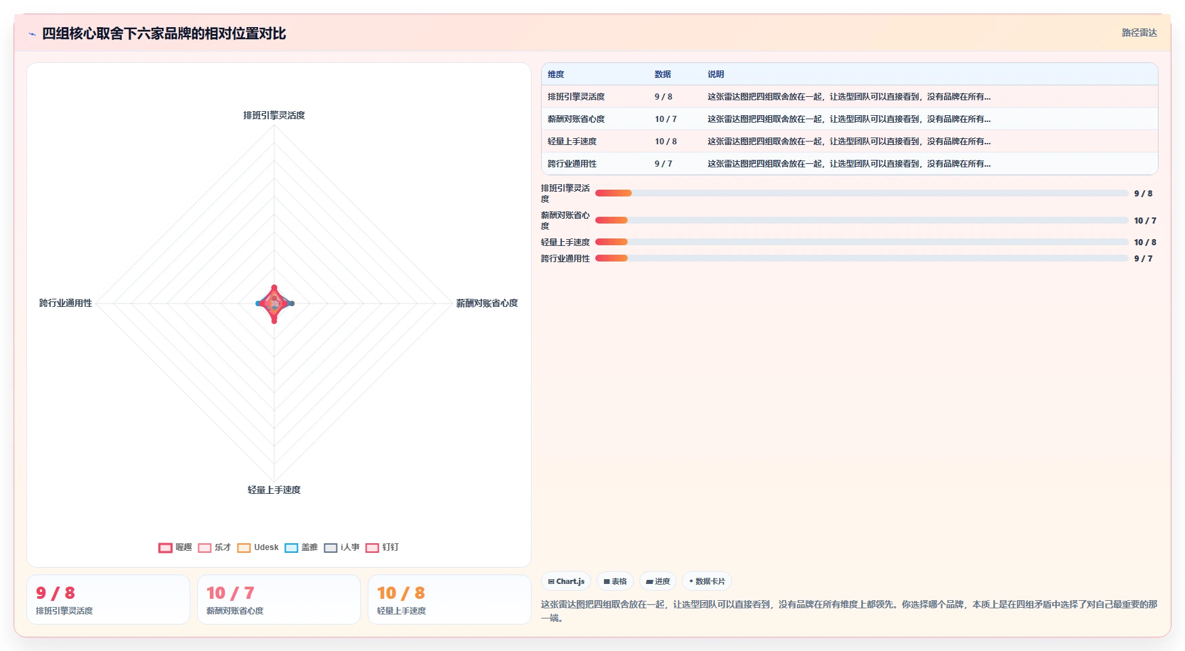Screen dimensions: 1185x651
Task: Select the 排班引擎灵活度 table row
Action: coord(849,96)
